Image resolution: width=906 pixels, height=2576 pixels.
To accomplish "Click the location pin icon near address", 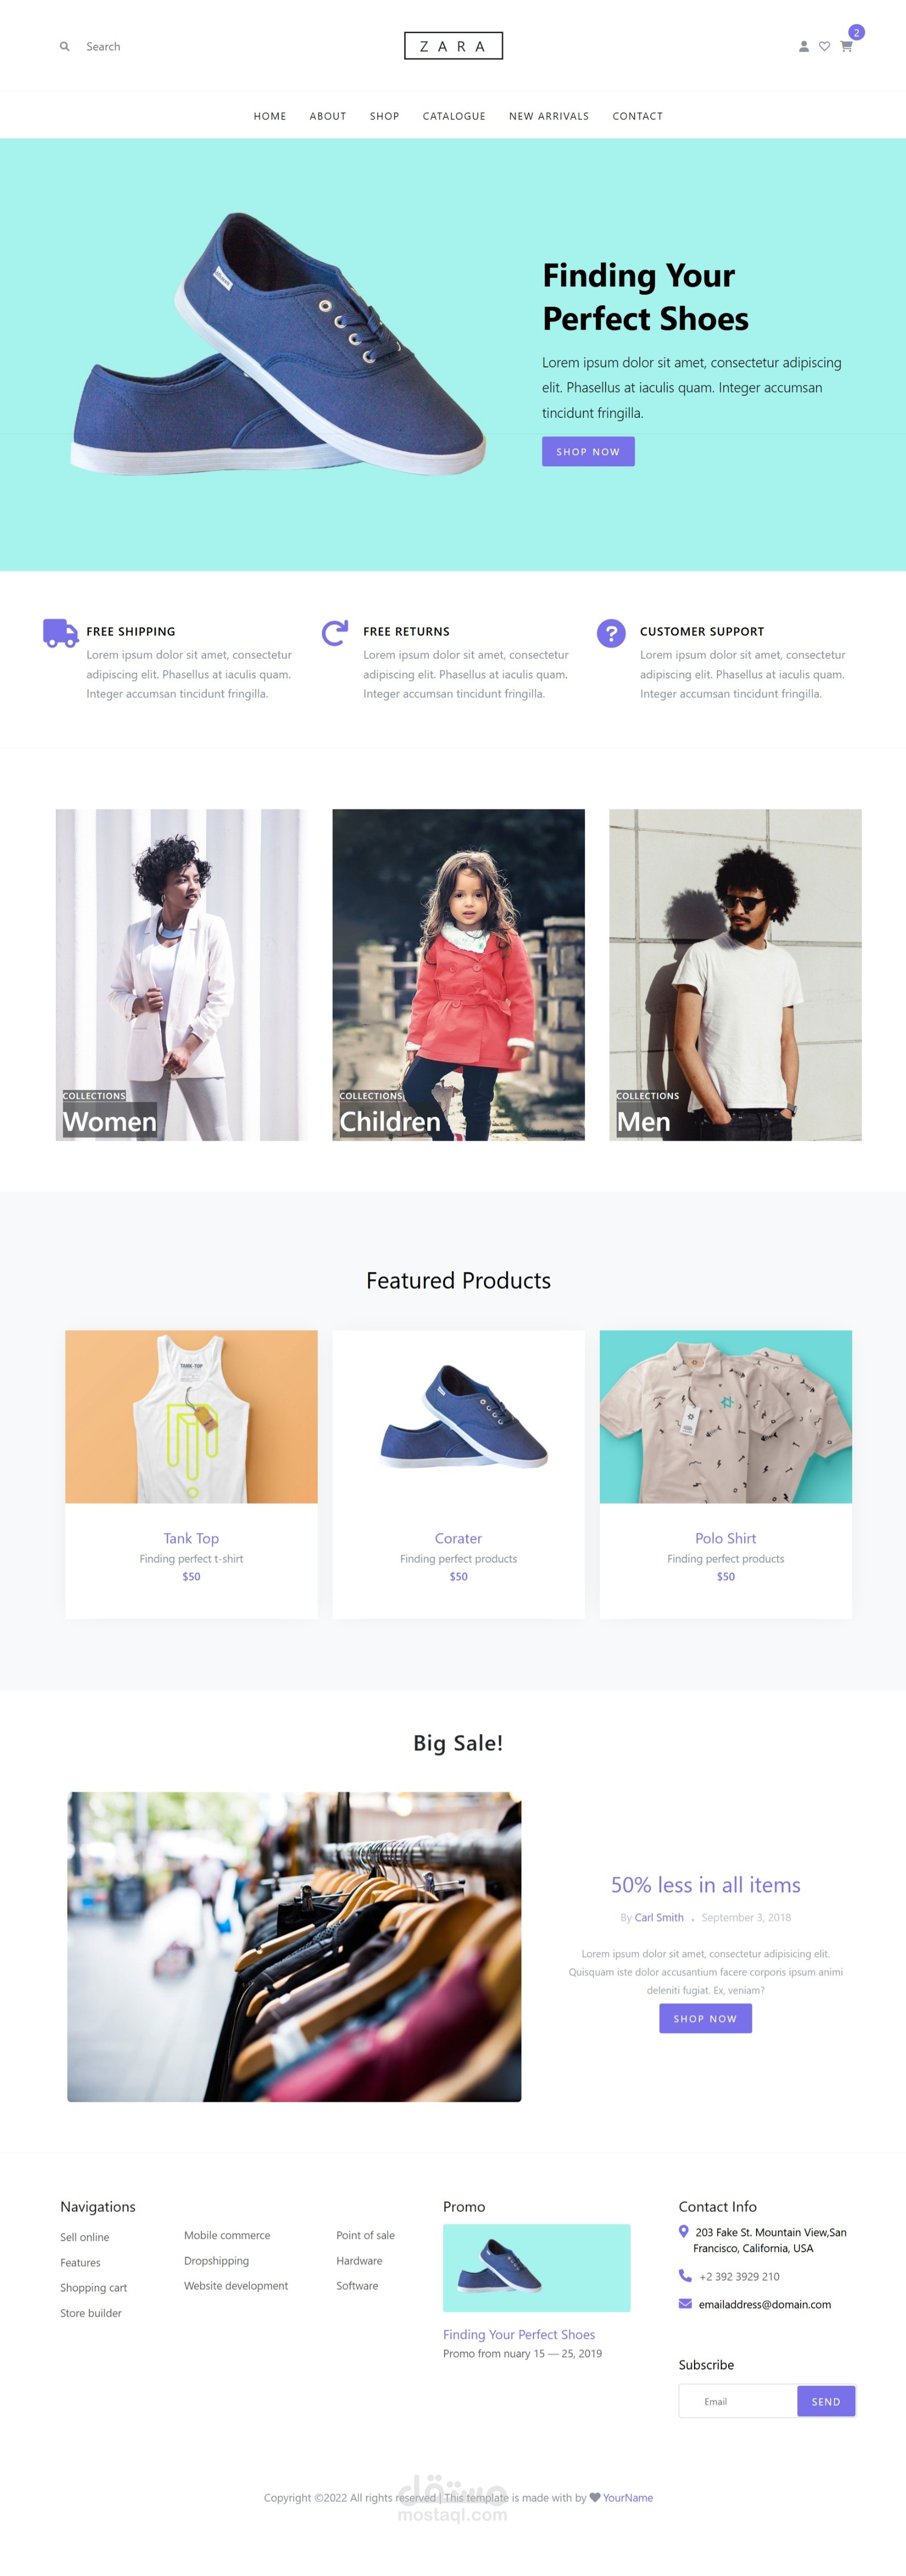I will tap(683, 2231).
